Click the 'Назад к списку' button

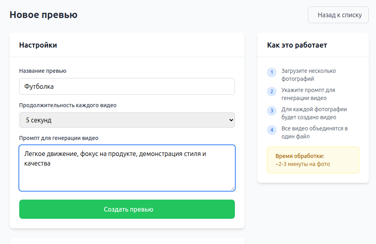coord(338,15)
